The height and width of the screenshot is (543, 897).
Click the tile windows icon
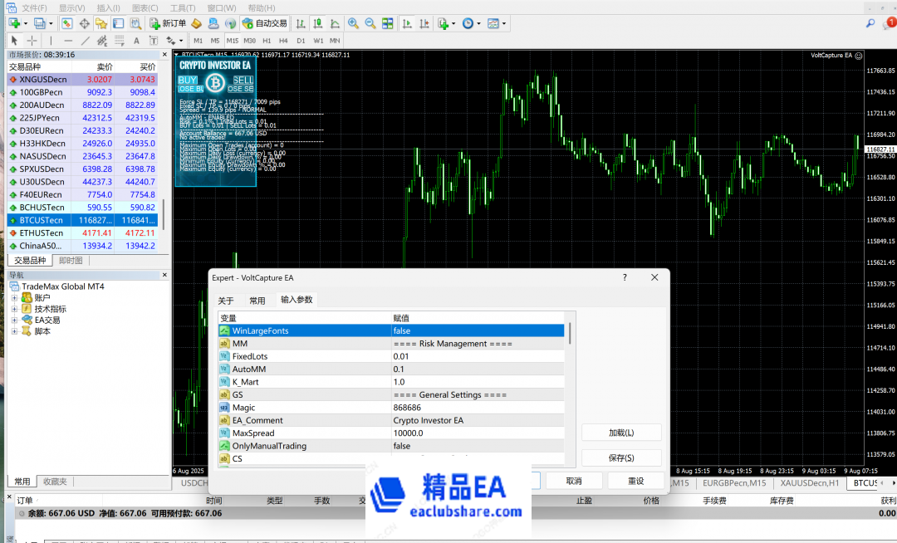[386, 23]
